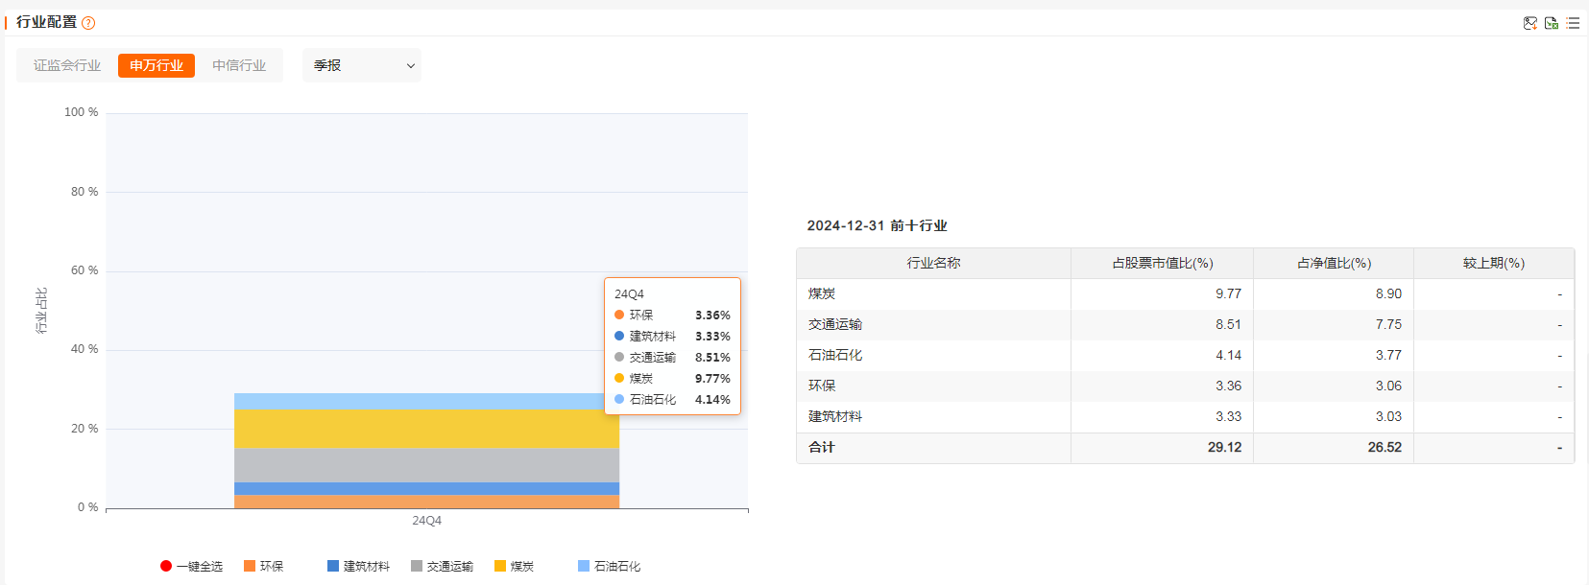Open help icon beside 行业配置
This screenshot has width=1589, height=585.
click(88, 23)
